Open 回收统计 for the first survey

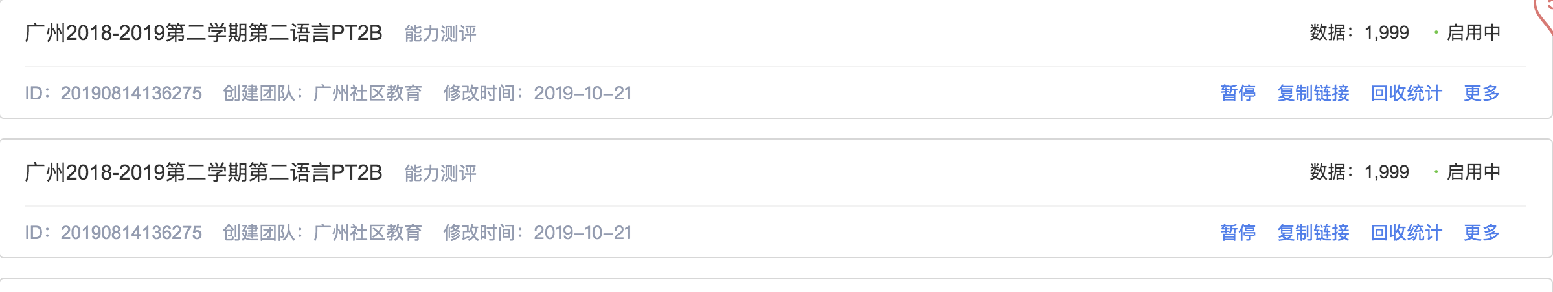coord(1406,93)
